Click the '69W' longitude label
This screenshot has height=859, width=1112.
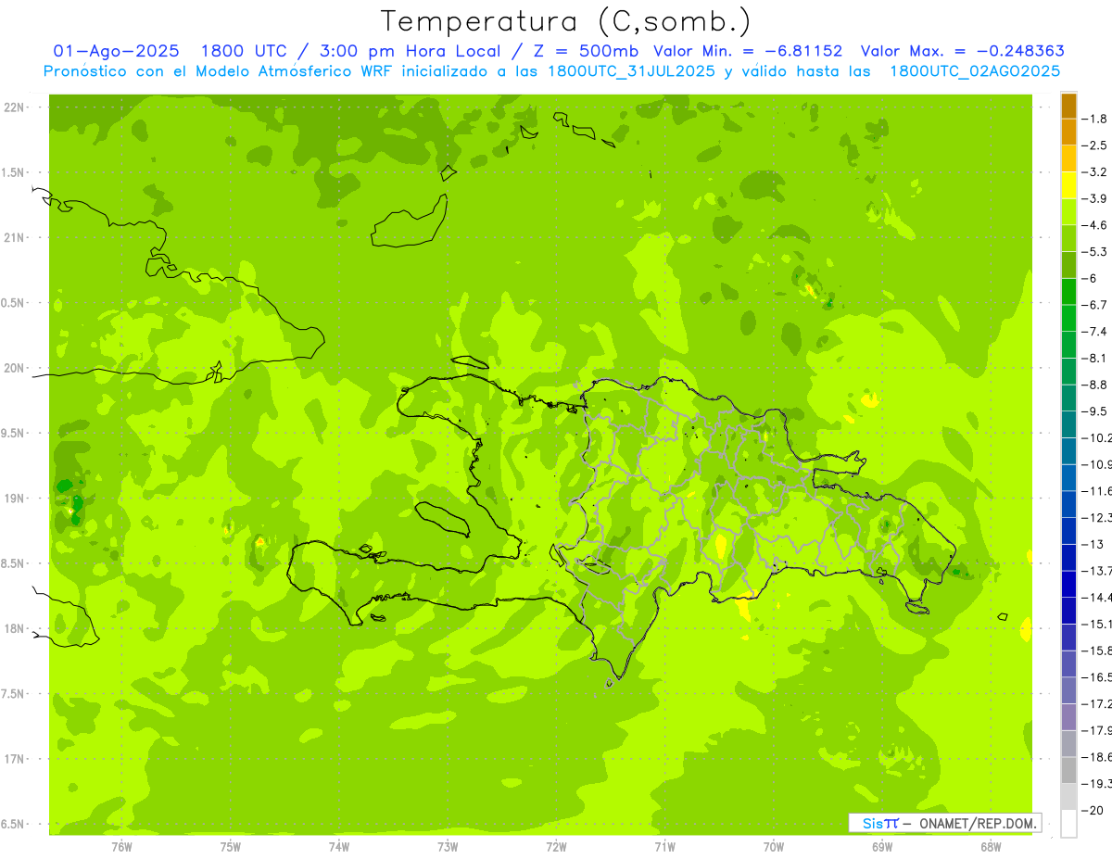[882, 847]
